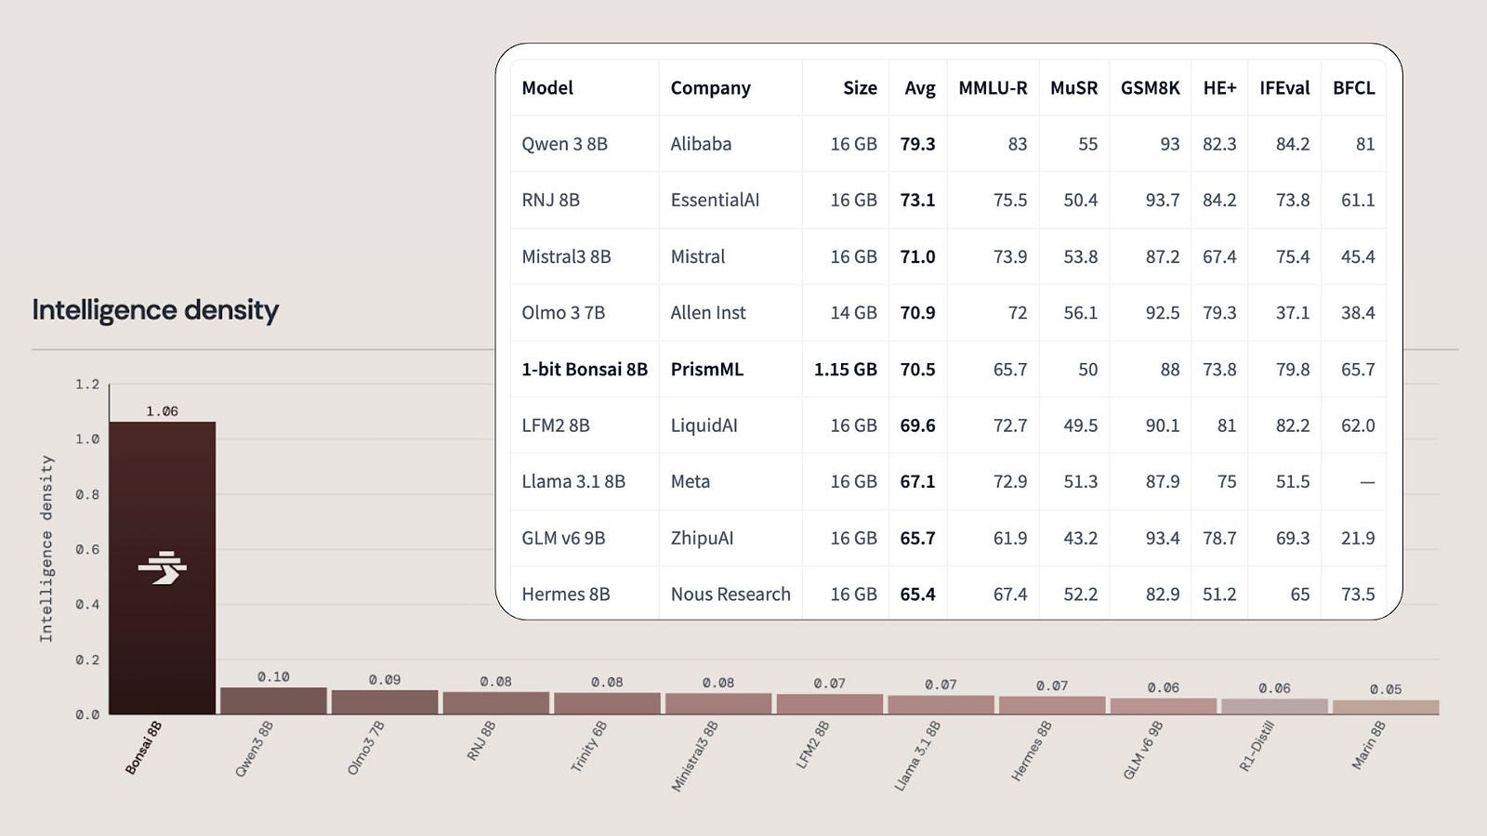Click the R1-Distill axis label

pyautogui.click(x=1257, y=746)
